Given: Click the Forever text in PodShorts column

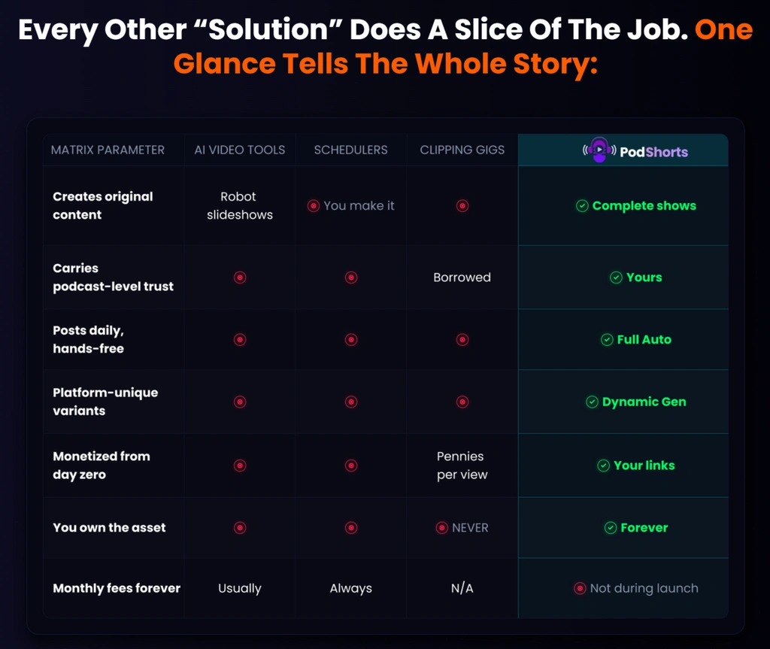Looking at the screenshot, I should 644,528.
